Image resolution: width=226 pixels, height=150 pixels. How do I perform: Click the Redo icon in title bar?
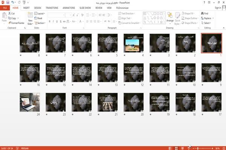coord(19,3)
